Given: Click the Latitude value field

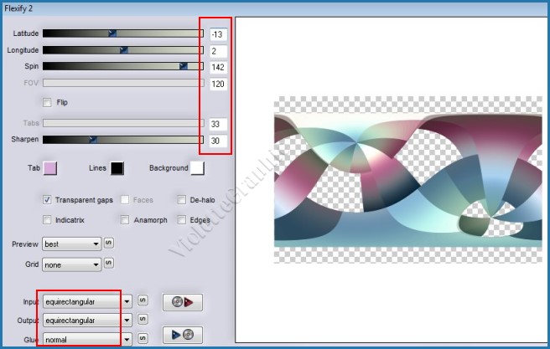Looking at the screenshot, I should 218,34.
